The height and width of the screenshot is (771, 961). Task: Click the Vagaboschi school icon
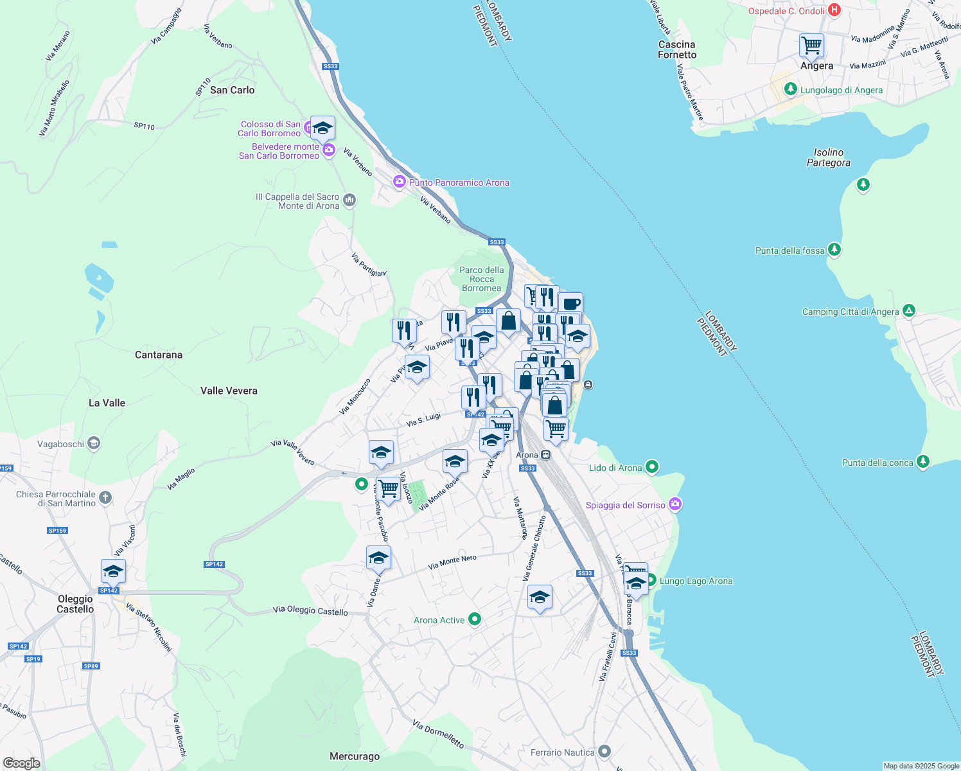click(94, 443)
